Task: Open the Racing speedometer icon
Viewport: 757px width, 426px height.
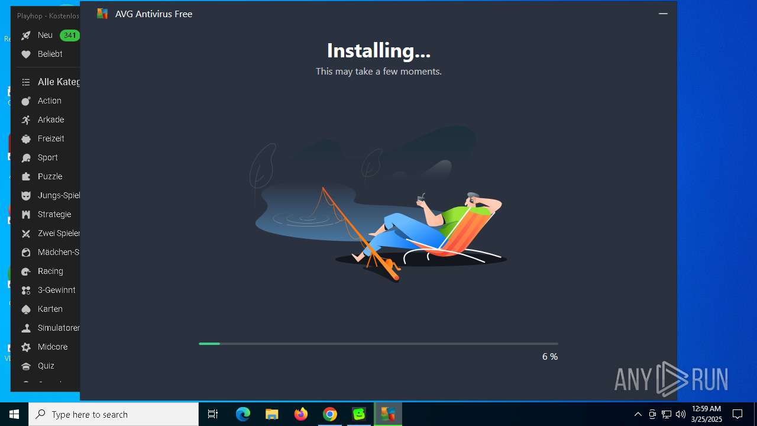Action: click(26, 272)
